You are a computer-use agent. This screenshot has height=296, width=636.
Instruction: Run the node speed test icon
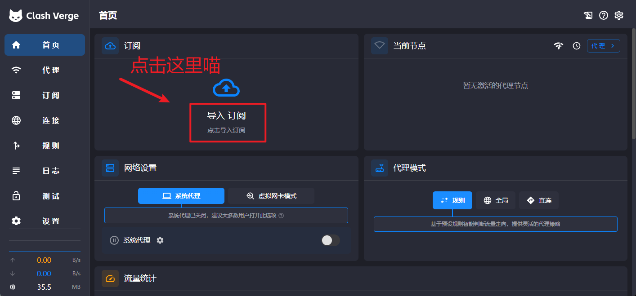click(559, 46)
